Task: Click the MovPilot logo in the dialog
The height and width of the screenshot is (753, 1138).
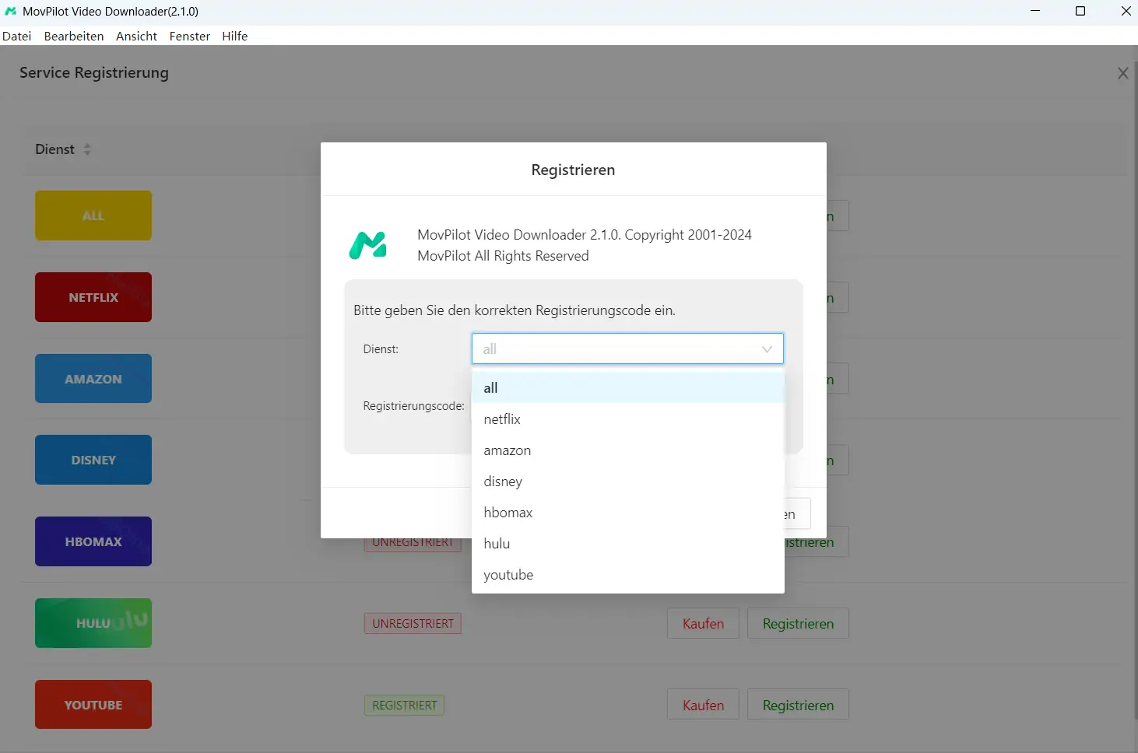Action: coord(367,246)
